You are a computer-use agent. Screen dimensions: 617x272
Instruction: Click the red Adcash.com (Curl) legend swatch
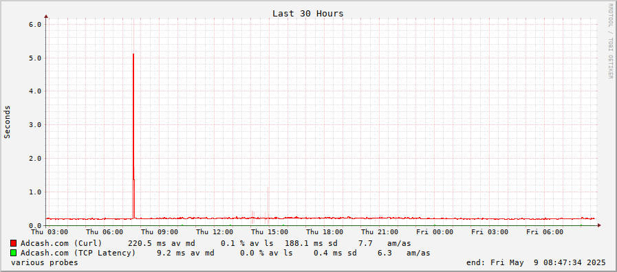click(x=13, y=243)
